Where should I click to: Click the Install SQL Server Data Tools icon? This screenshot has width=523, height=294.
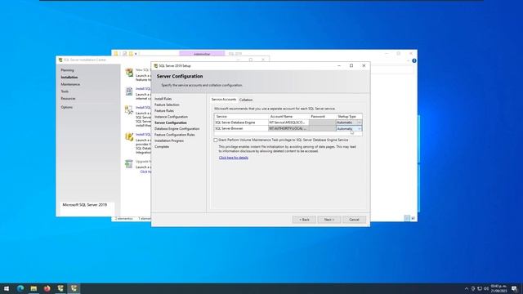tap(129, 136)
